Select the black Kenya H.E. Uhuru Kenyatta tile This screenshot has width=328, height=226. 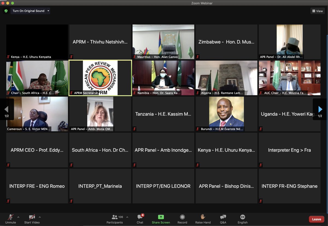coord(37,42)
